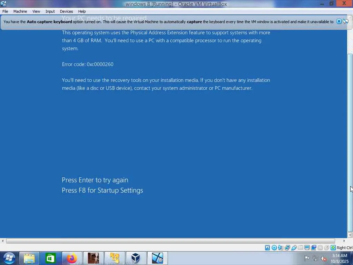Click the 'Error code: 0xc0000260' text

88,64
